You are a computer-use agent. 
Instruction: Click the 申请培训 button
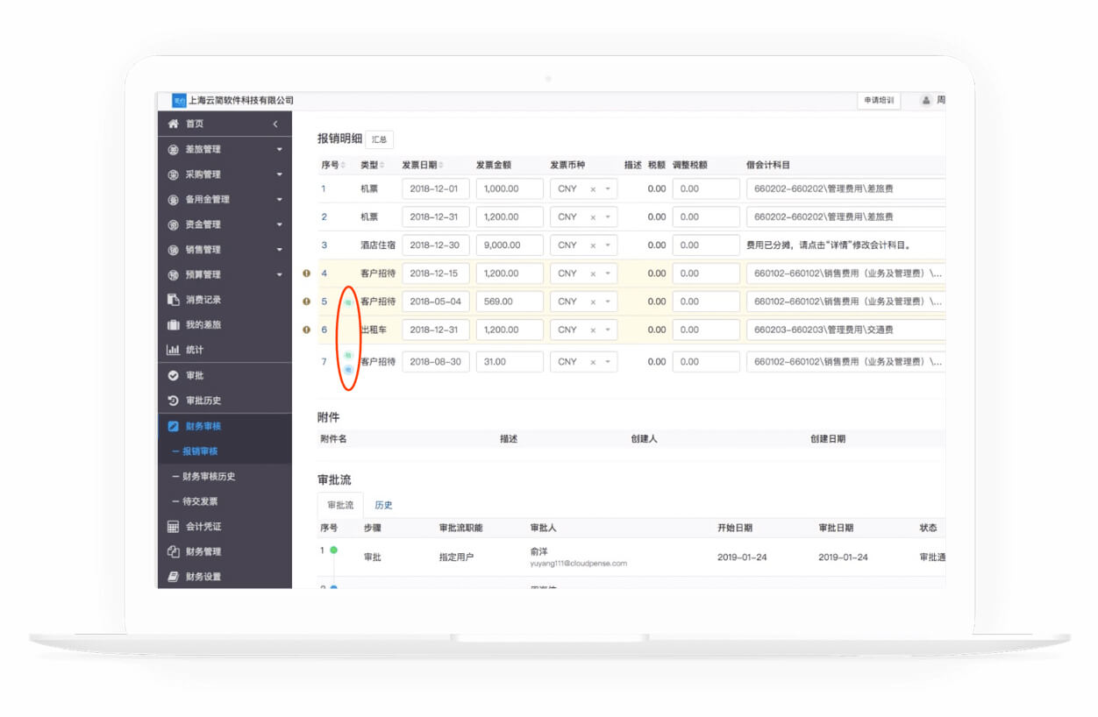[879, 101]
